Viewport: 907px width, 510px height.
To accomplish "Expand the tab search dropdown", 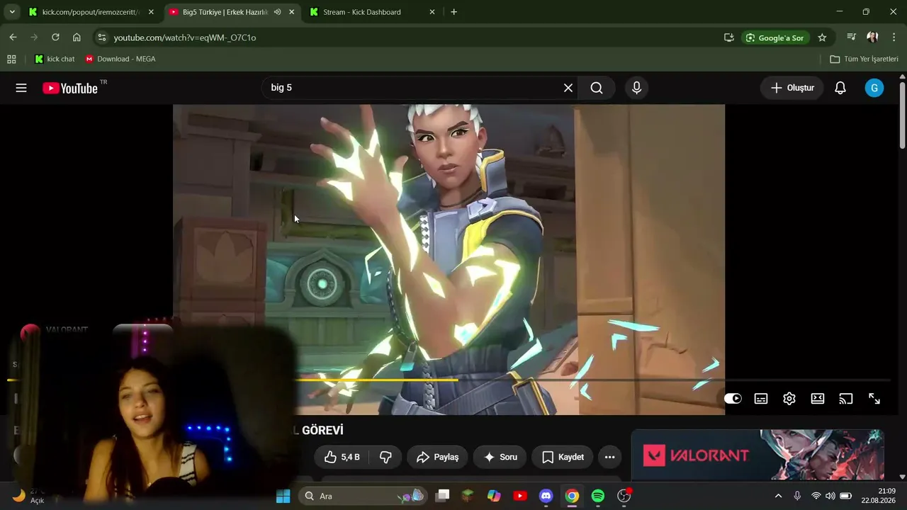I will (12, 12).
